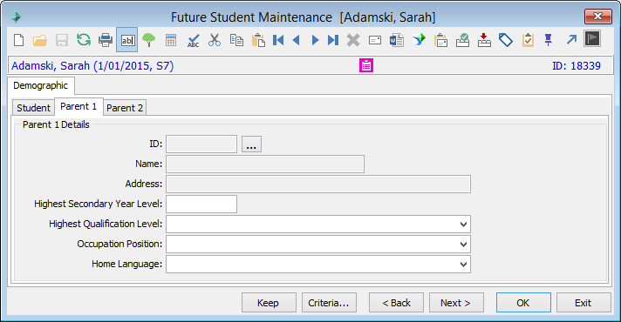Click the Save floppy disk icon
The height and width of the screenshot is (322, 621).
[x=62, y=40]
